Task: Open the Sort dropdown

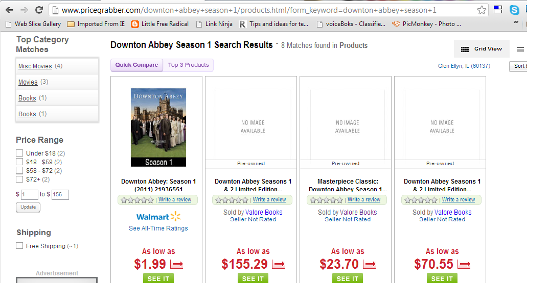Action: [518, 66]
